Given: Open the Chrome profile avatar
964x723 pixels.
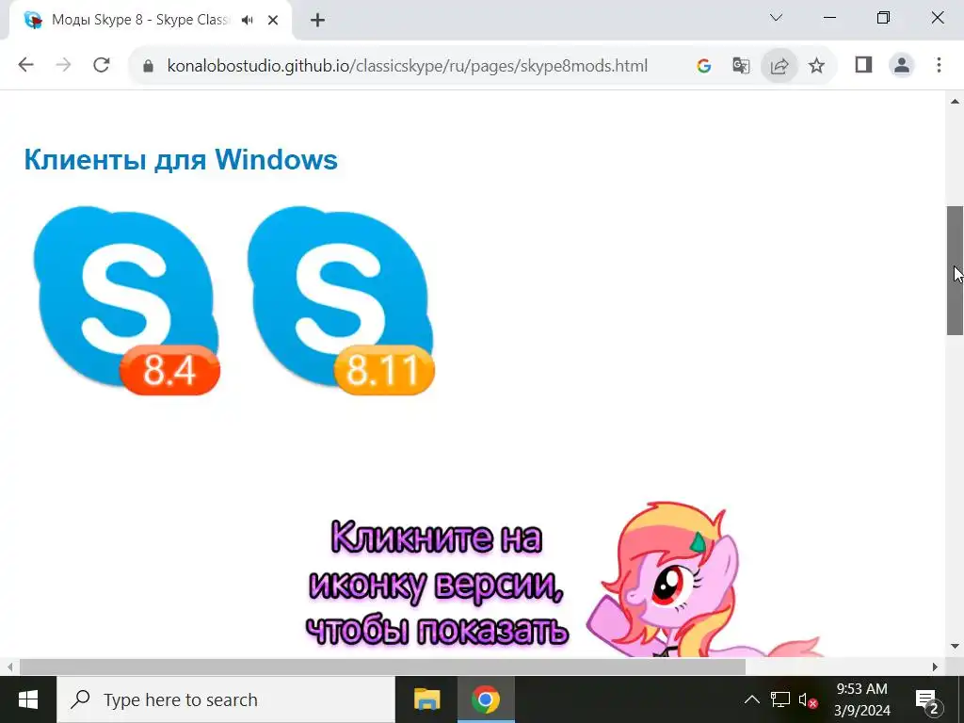Looking at the screenshot, I should [902, 65].
